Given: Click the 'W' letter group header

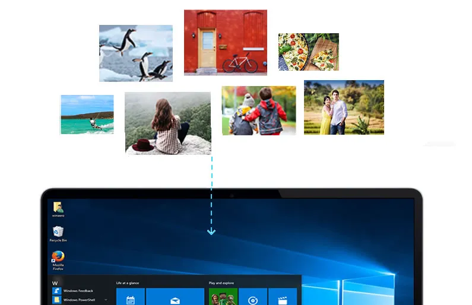Looking at the screenshot, I should click(x=55, y=283).
